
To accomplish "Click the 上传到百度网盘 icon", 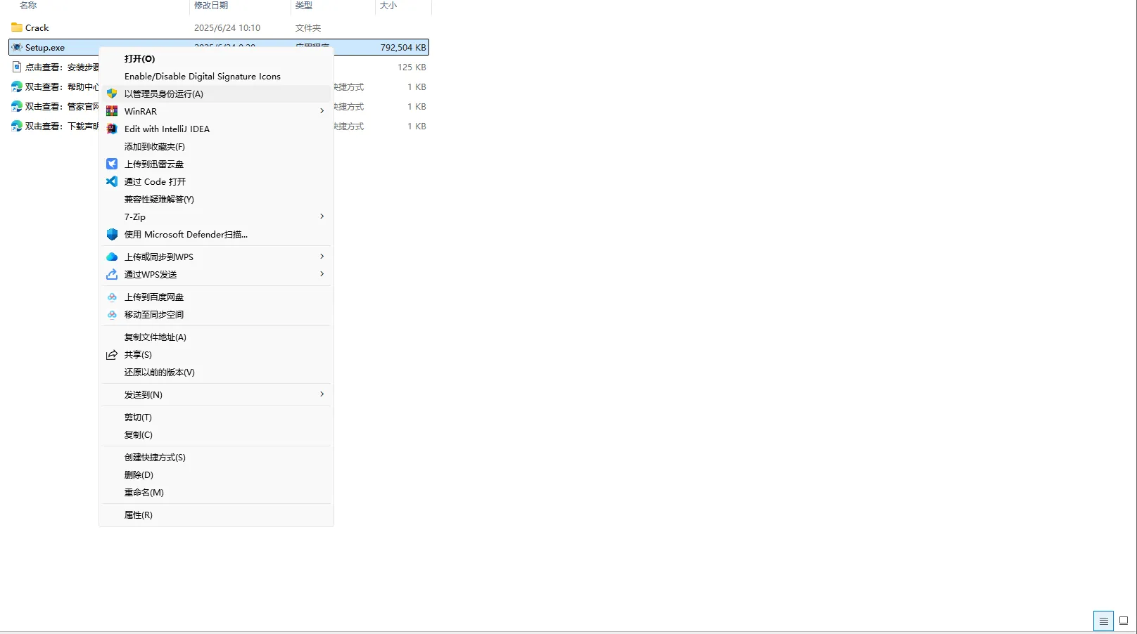I will pos(112,297).
